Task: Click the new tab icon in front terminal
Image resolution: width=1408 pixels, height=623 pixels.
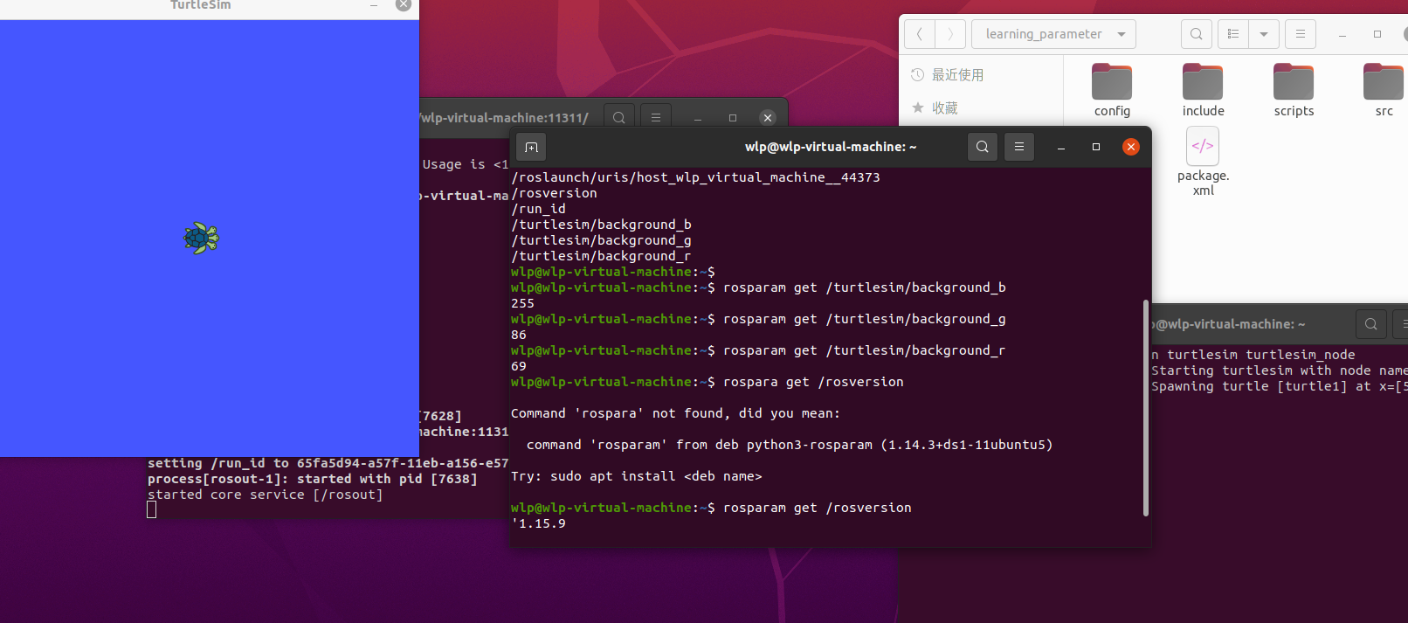Action: point(531,147)
